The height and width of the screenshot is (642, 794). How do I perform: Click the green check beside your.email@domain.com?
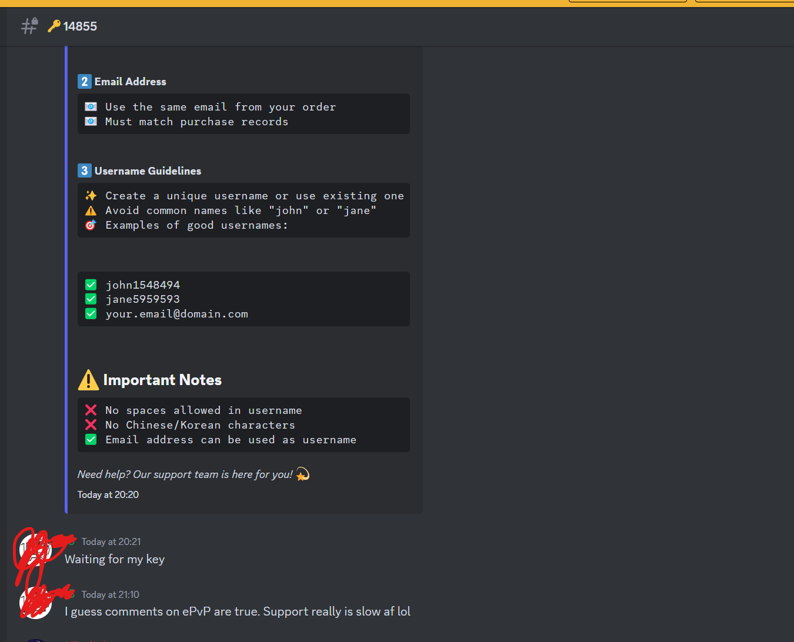tap(91, 313)
